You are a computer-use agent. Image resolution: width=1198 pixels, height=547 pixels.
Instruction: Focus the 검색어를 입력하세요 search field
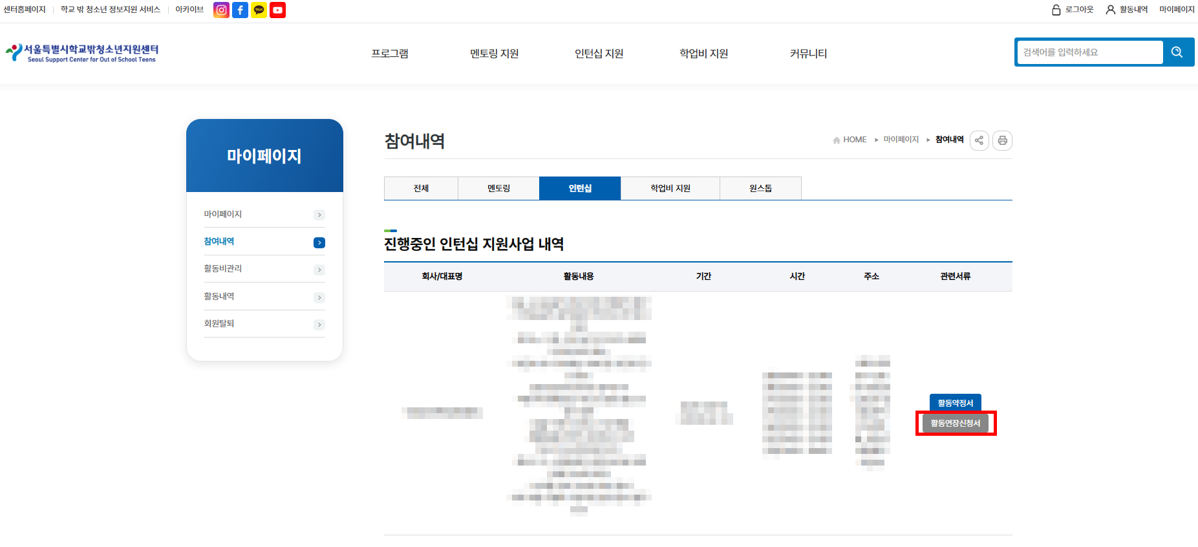click(1090, 52)
